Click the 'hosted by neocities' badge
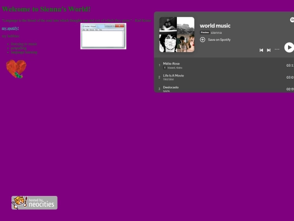This screenshot has height=221, width=294. tap(34, 203)
